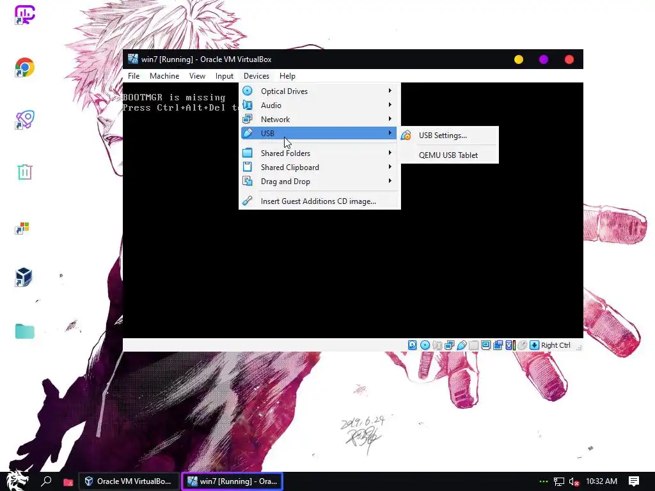Click the Shared Clipboard icon in menu
655x491 pixels.
[248, 167]
